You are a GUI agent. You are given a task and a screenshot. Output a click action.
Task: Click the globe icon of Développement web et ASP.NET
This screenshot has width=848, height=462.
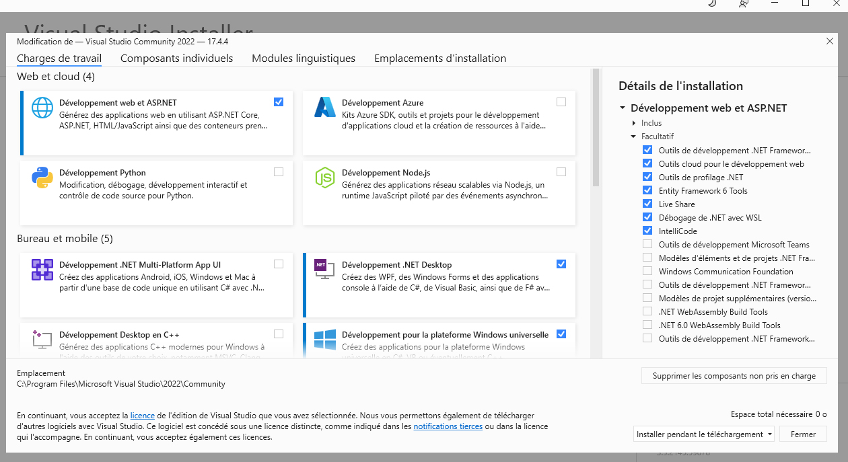click(42, 108)
